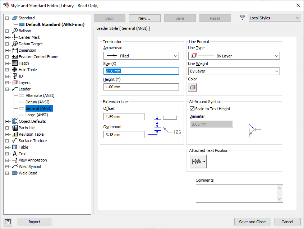Select the Surface Texture icon
304x229 pixels.
coord(14,141)
